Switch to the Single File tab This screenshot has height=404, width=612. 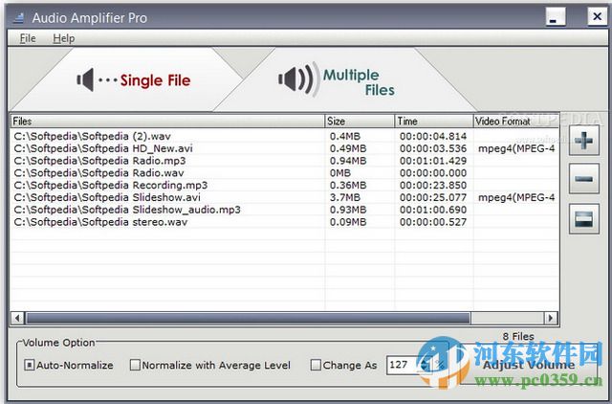pos(133,80)
